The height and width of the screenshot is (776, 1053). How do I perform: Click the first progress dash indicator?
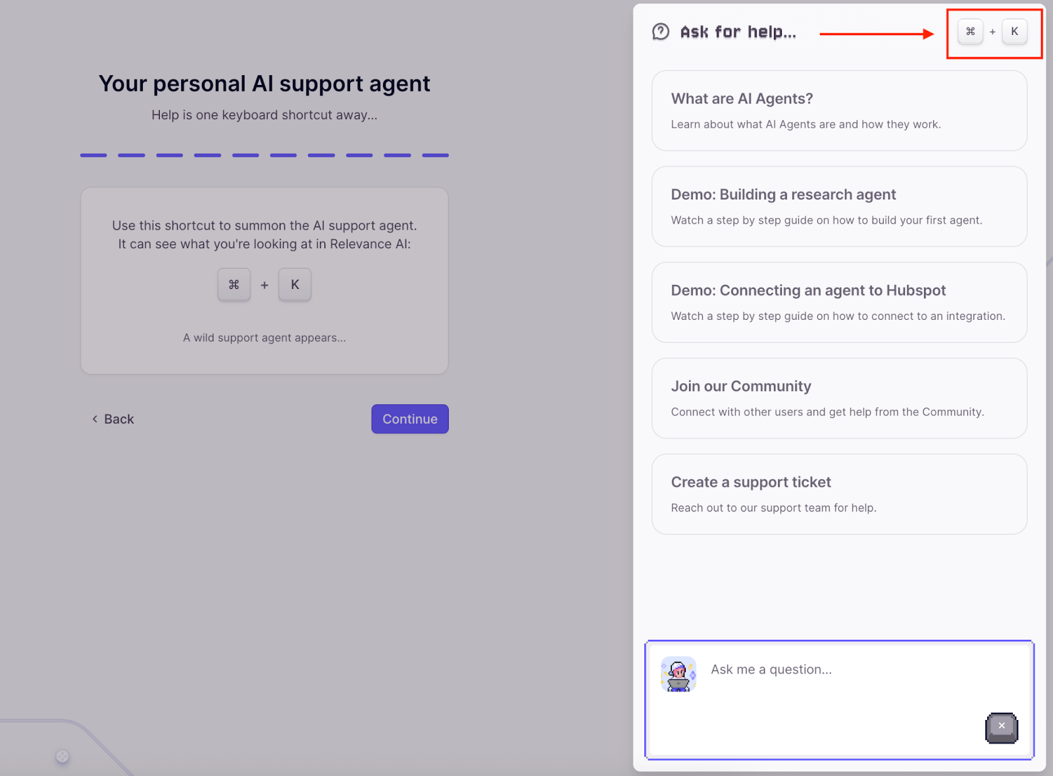coord(93,155)
